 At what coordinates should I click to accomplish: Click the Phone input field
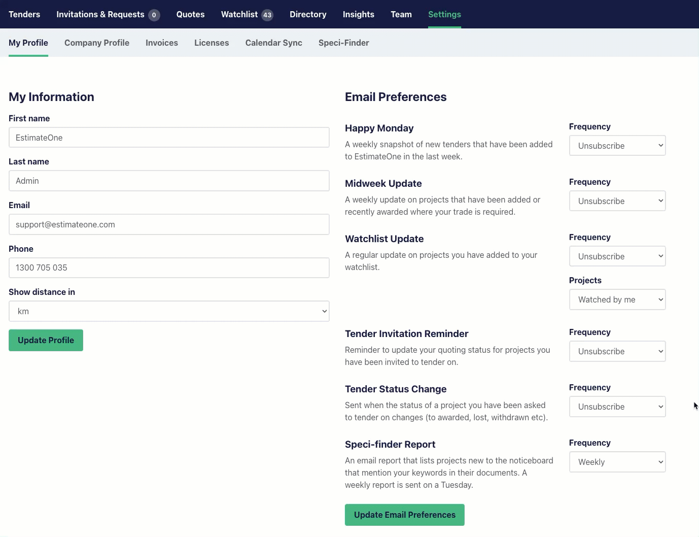[x=169, y=267]
